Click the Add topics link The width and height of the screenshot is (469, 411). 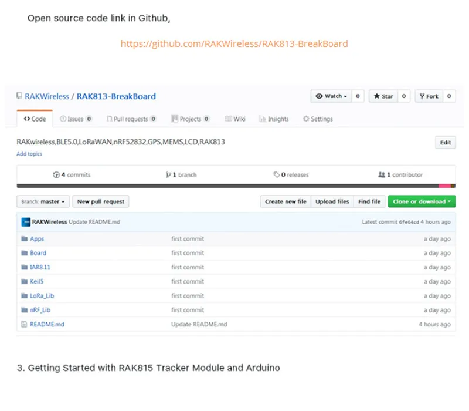pyautogui.click(x=29, y=154)
